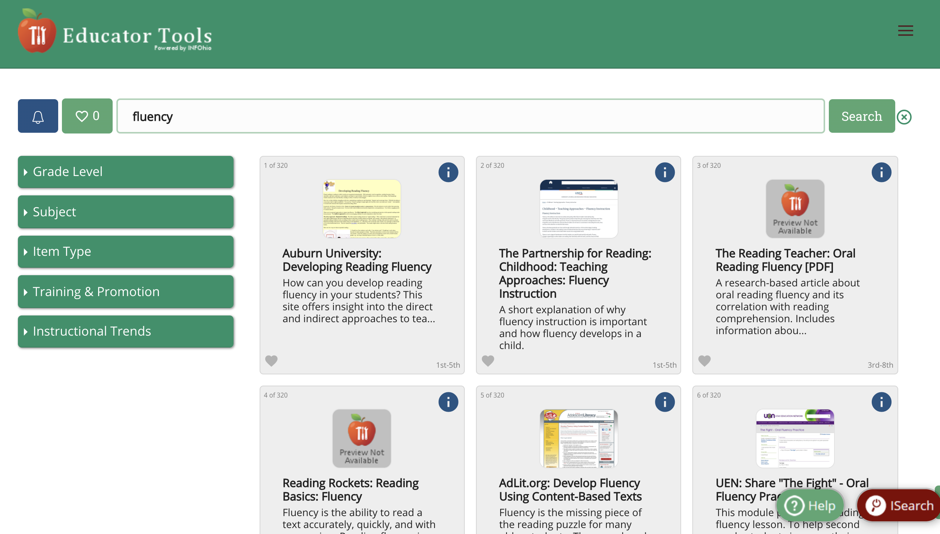Open 'The Reading Teacher: Oral Reading Fluency [PDF]'
The height and width of the screenshot is (534, 940).
[785, 260]
